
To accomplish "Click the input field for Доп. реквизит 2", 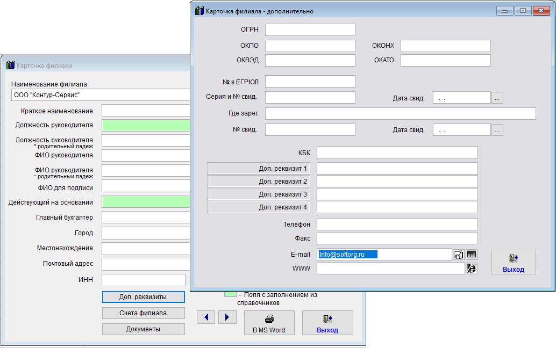I will click(x=397, y=182).
